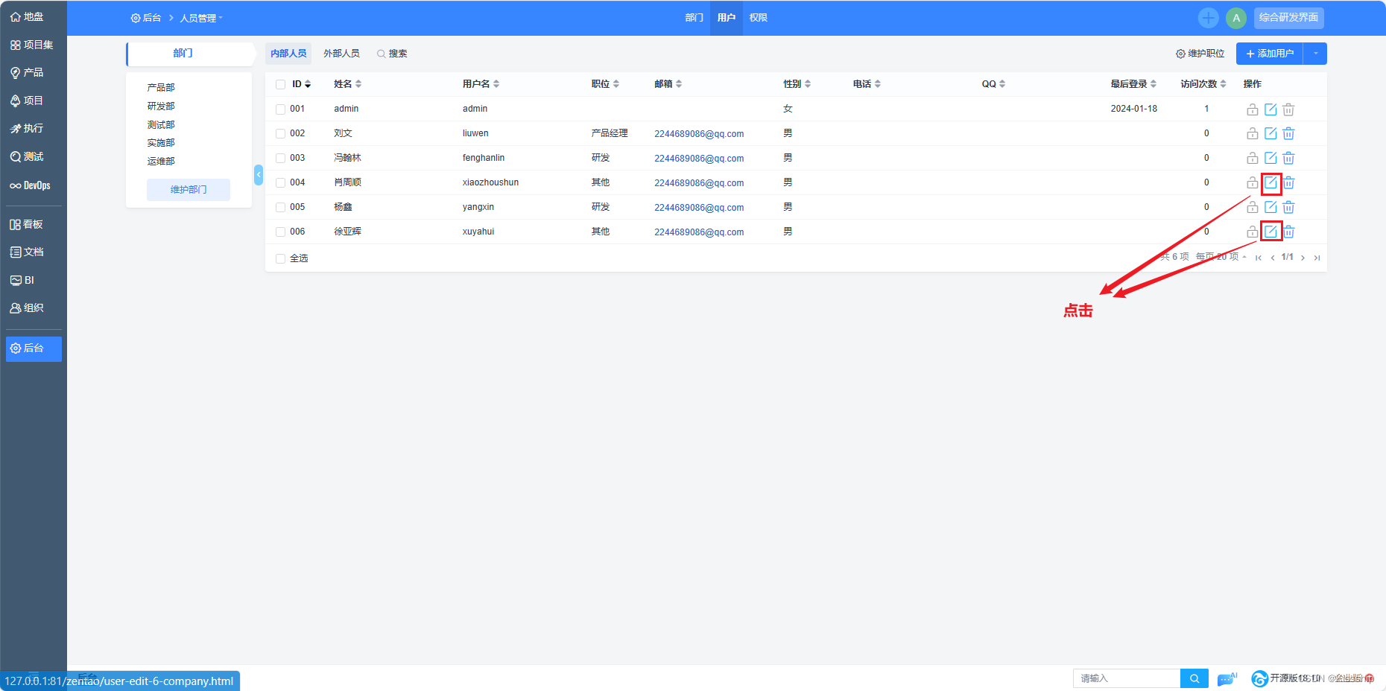Click edit icon for user 刘文
Viewport: 1386px width, 691px height.
pyautogui.click(x=1270, y=133)
